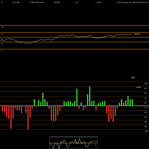Click the SI & MR header text
This screenshot has height=149, width=149.
[16, 2]
